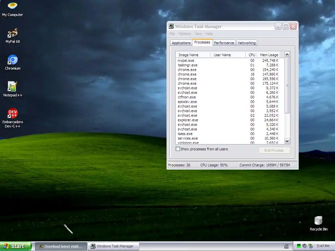Open the Chromium desktop shortcut
This screenshot has width=335, height=251.
tap(13, 62)
